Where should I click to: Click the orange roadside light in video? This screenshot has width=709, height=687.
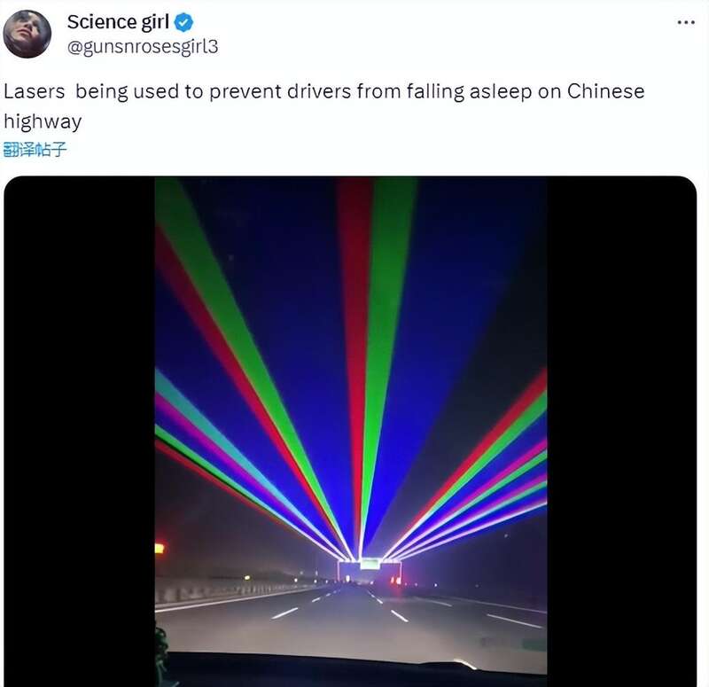click(x=160, y=549)
